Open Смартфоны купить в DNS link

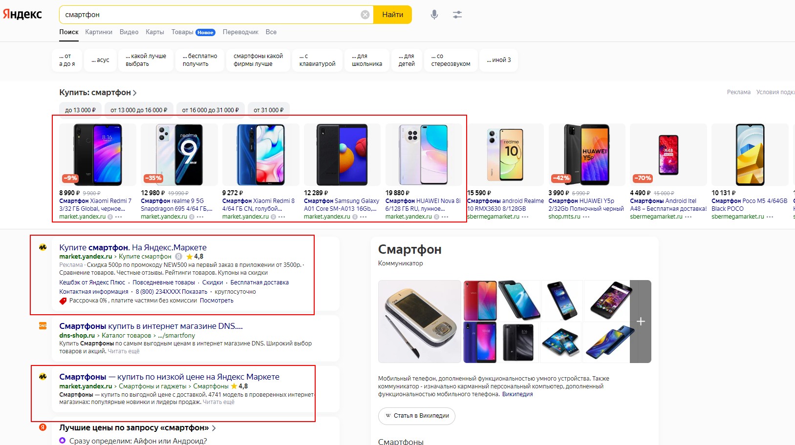(150, 326)
